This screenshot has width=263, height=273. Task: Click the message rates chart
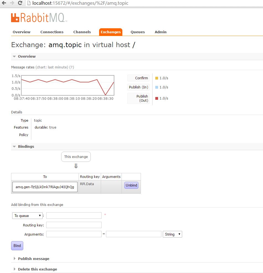[68, 85]
